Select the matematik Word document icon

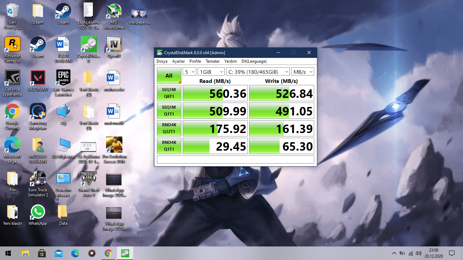tap(114, 114)
